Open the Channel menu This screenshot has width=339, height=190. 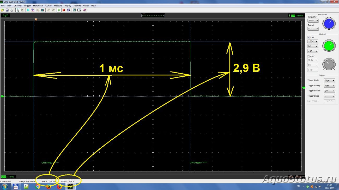[x=18, y=5]
